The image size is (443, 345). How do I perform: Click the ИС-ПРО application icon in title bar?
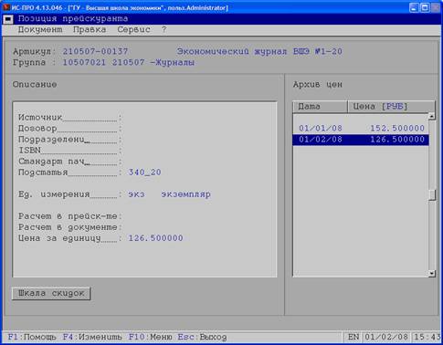click(x=6, y=7)
